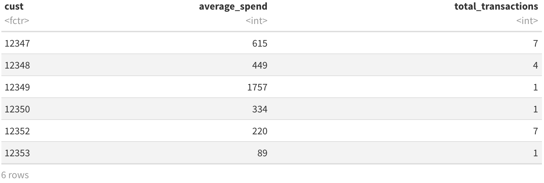Click total transactions value for customer 12353

click(x=535, y=153)
